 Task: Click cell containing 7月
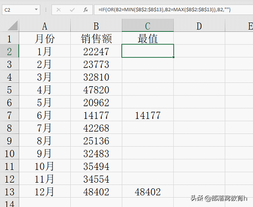click(x=45, y=128)
